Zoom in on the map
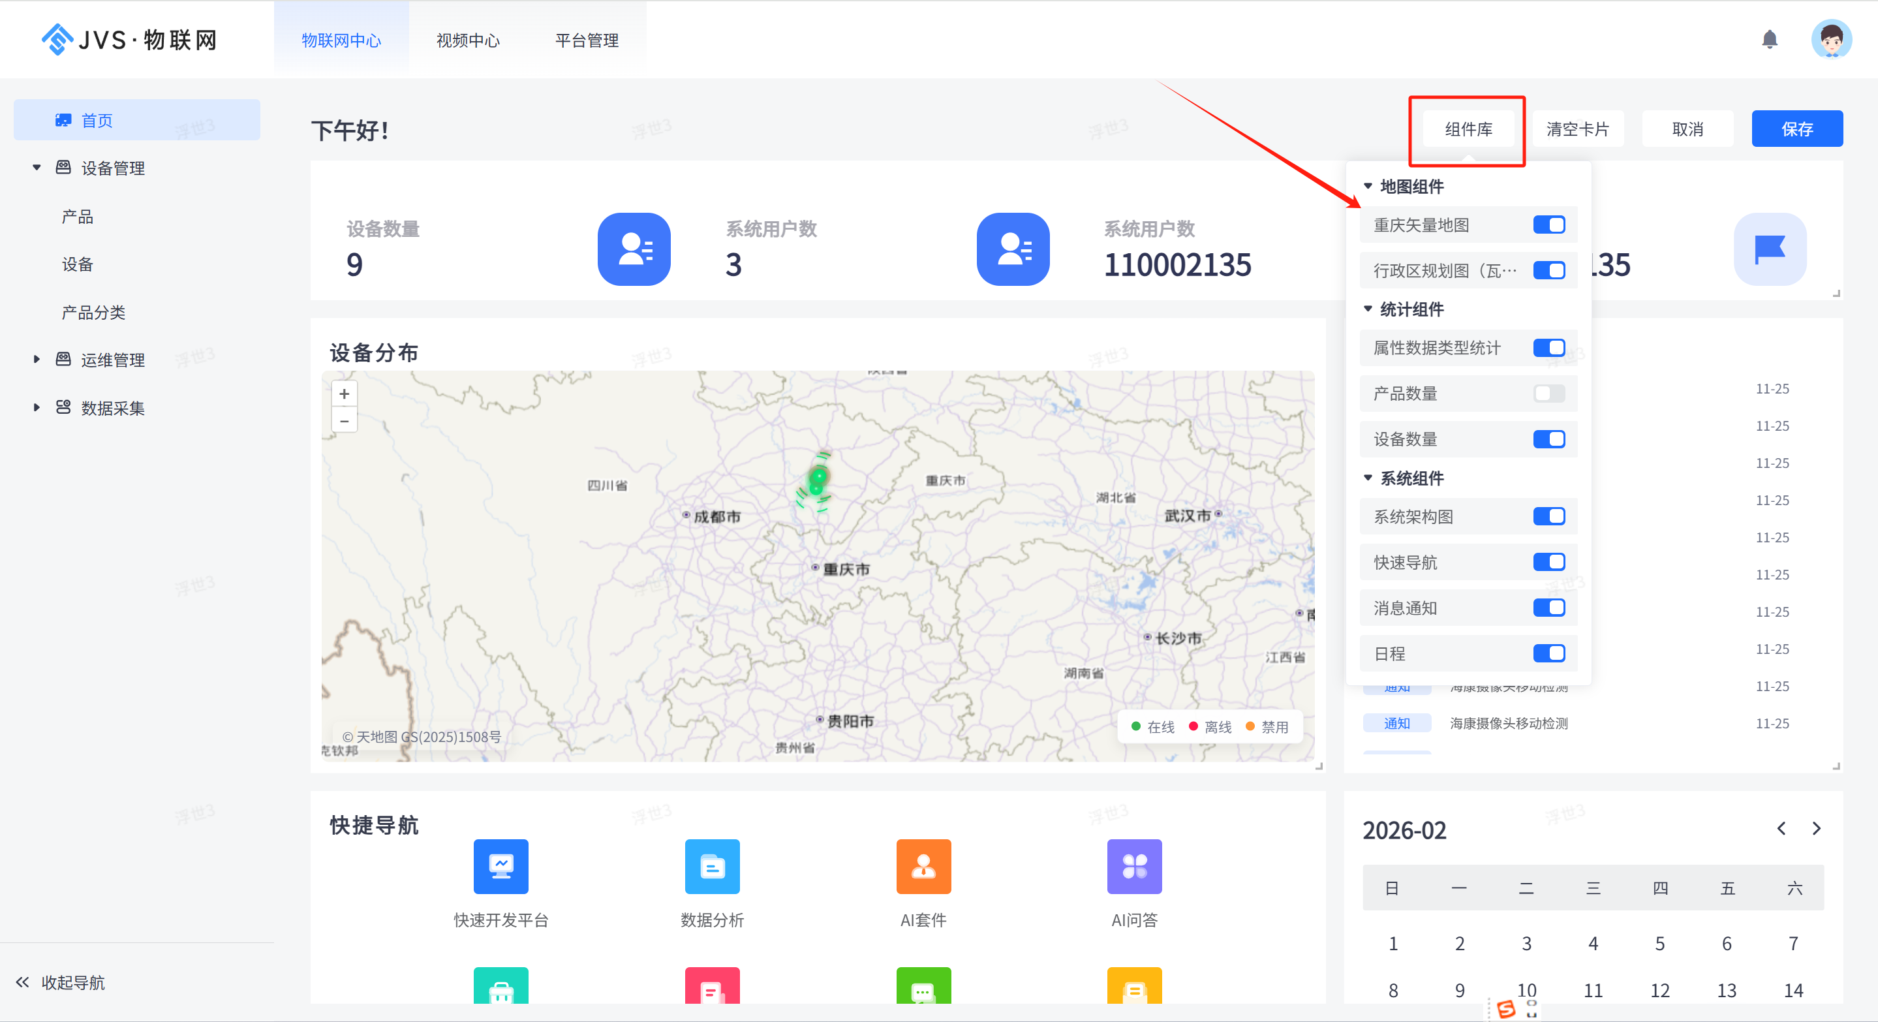Viewport: 1878px width, 1022px height. pyautogui.click(x=344, y=394)
